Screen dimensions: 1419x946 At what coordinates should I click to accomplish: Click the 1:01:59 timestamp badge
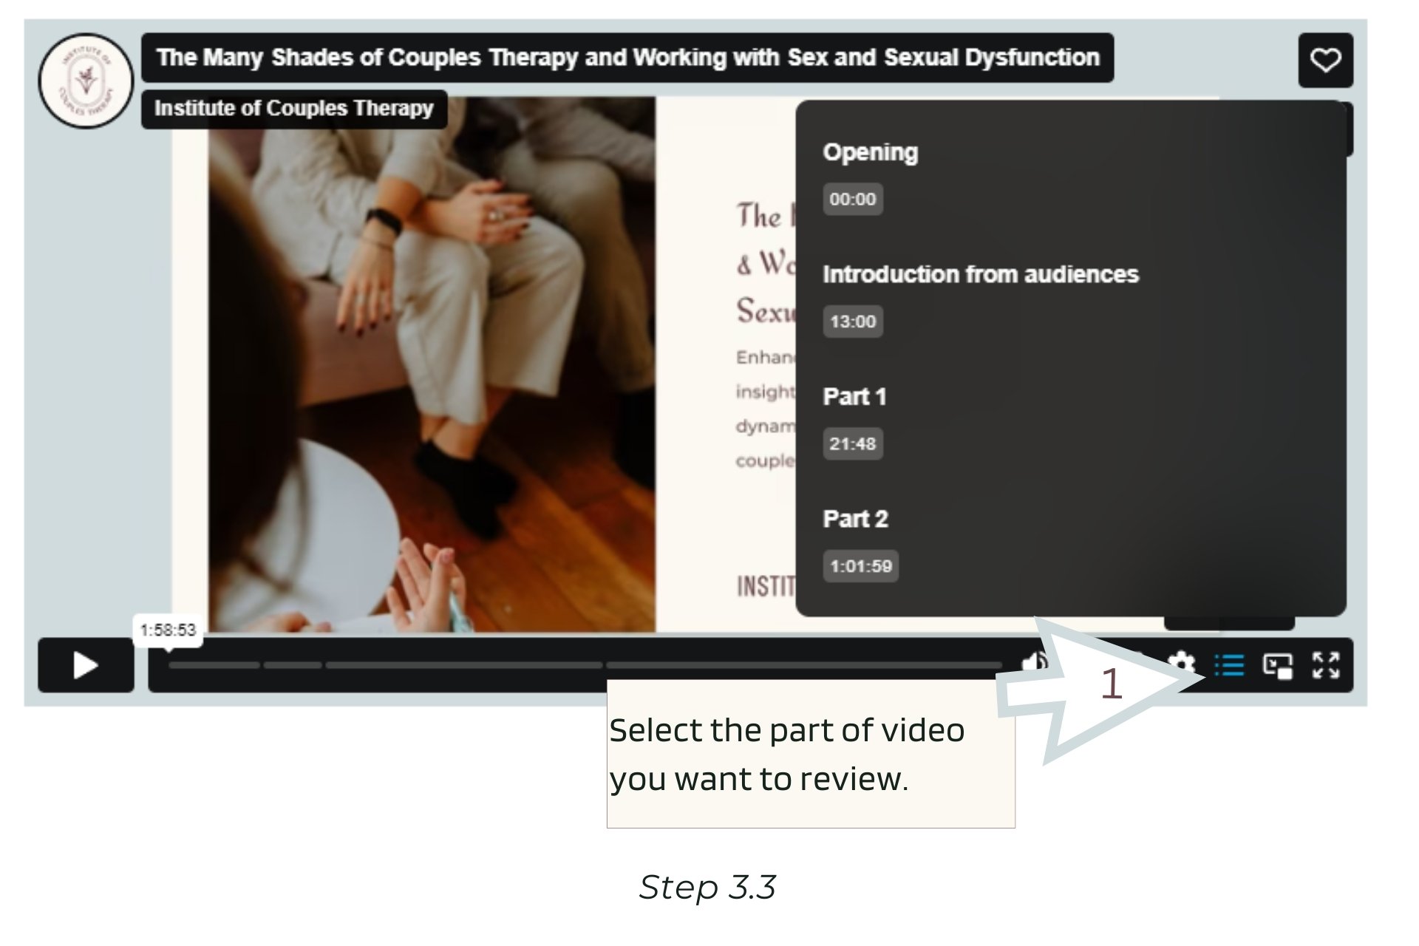[860, 567]
